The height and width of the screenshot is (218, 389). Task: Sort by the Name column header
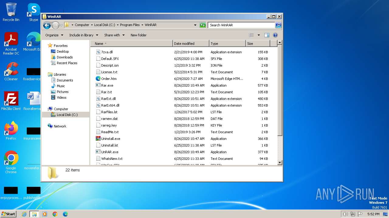(x=132, y=44)
